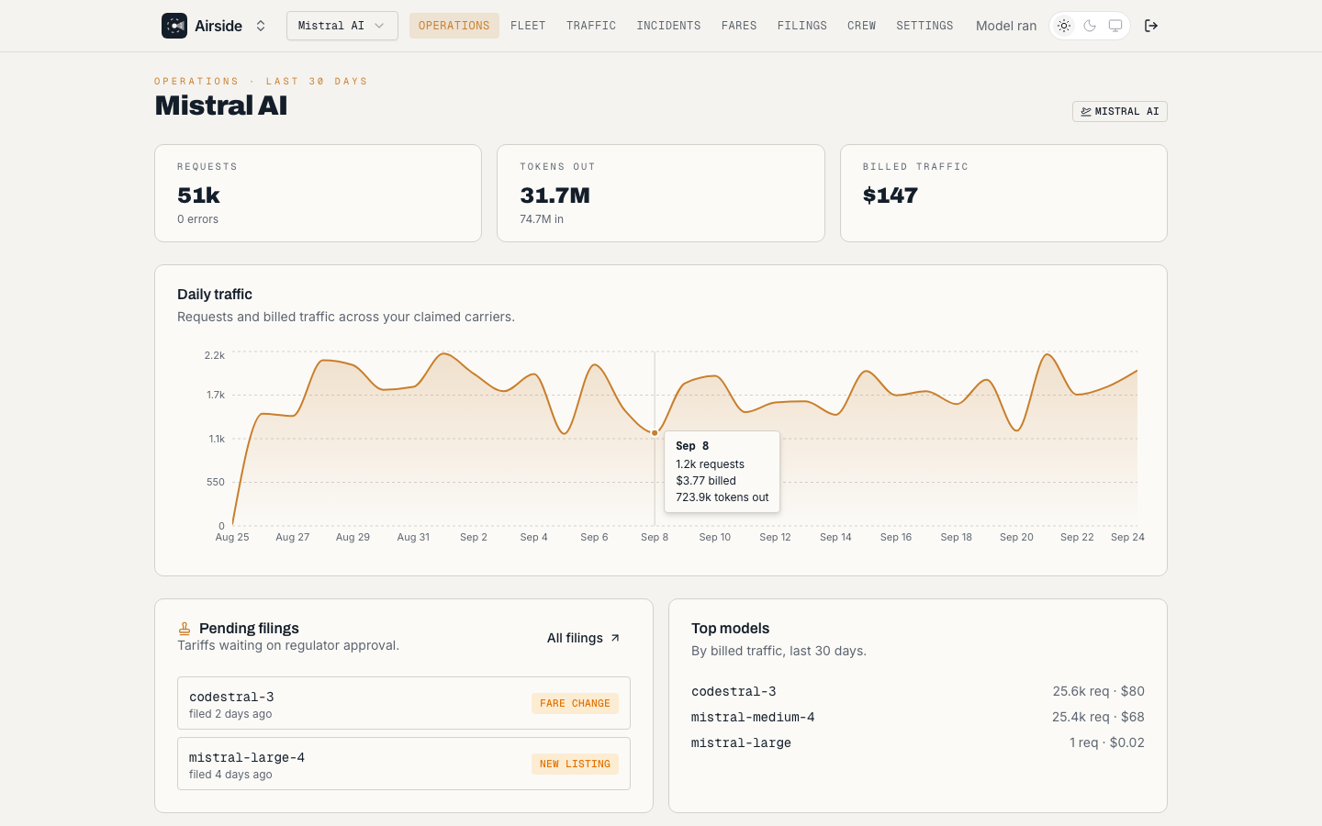Click the Top models heading
This screenshot has width=1322, height=826.
731,629
